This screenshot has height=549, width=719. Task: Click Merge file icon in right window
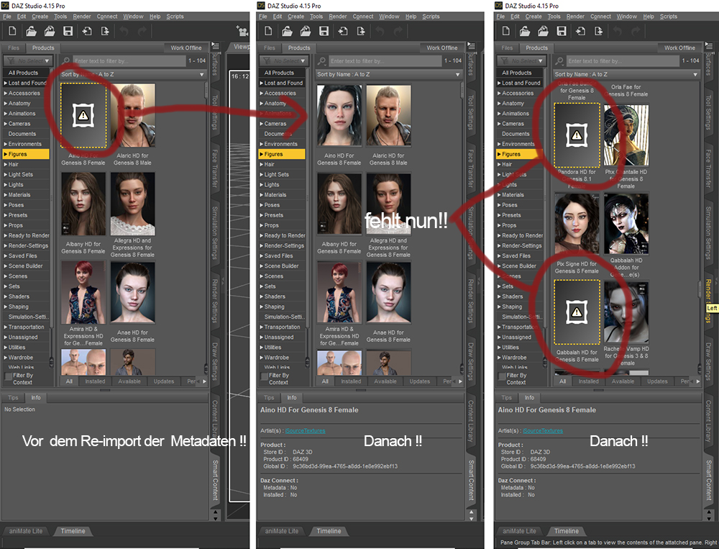(543, 31)
